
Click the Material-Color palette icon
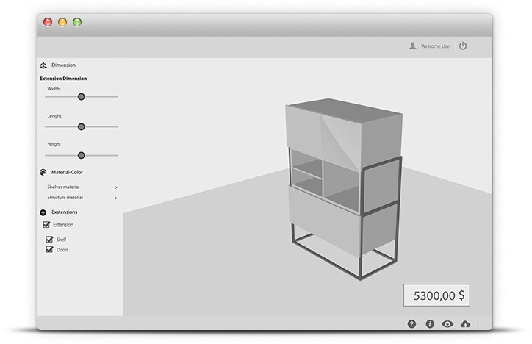[43, 172]
